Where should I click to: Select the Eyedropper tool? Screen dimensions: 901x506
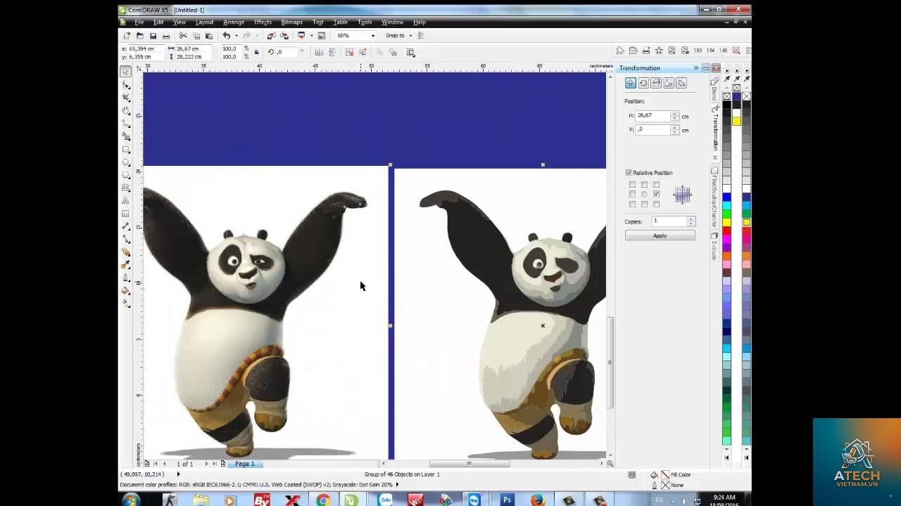(x=126, y=264)
